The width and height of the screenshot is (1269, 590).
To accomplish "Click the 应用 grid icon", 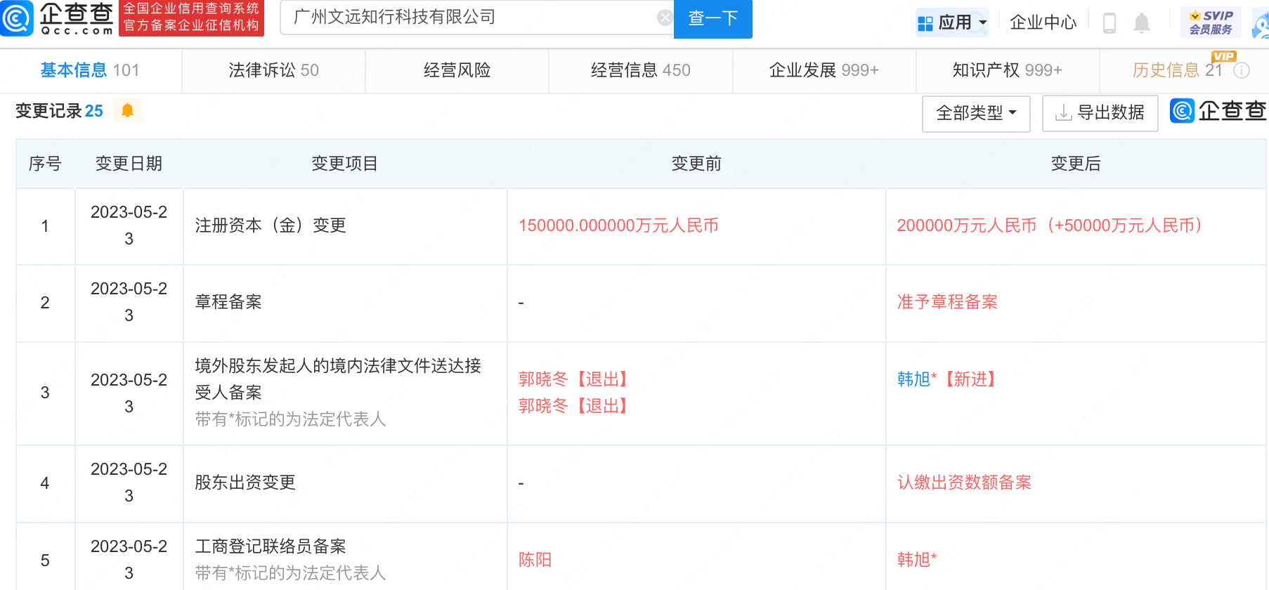I will click(x=925, y=23).
